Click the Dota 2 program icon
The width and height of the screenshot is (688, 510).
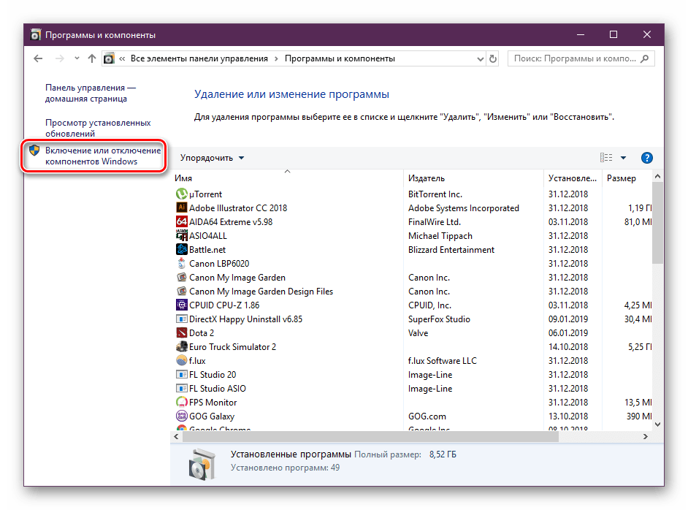[x=182, y=333]
